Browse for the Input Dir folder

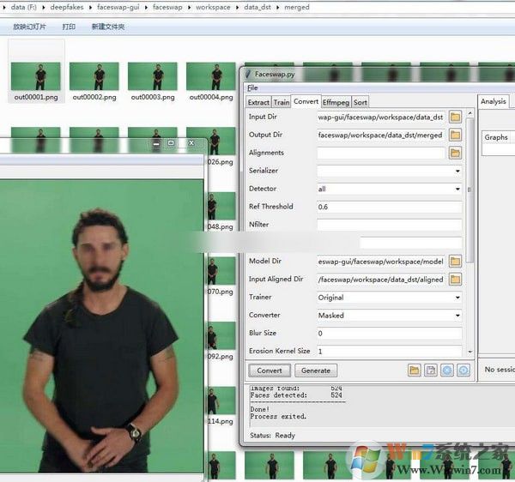(x=455, y=117)
